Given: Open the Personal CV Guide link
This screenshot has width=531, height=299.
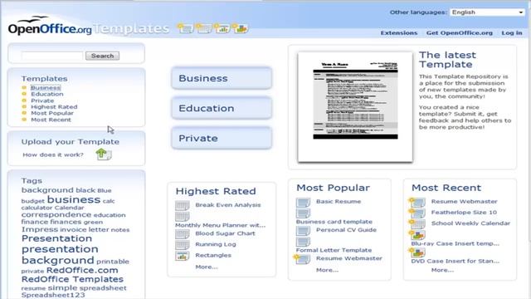Looking at the screenshot, I should point(346,230).
